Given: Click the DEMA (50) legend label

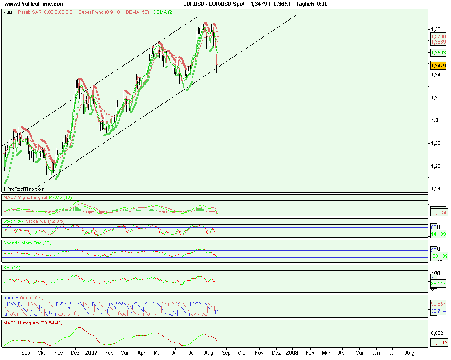Looking at the screenshot, I should [137, 12].
